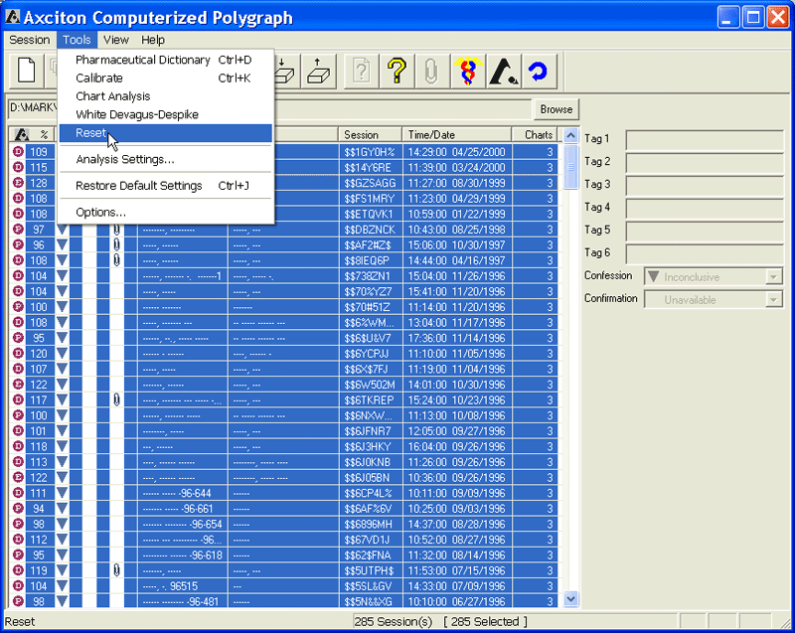This screenshot has height=633, width=795.
Task: Click the folder path field beside Browse
Action: click(269, 108)
